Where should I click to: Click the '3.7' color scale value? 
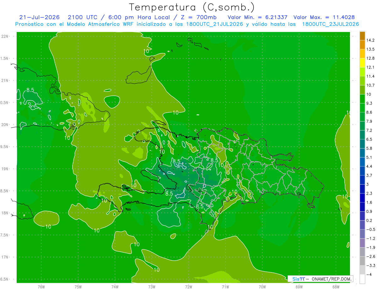click(x=369, y=175)
